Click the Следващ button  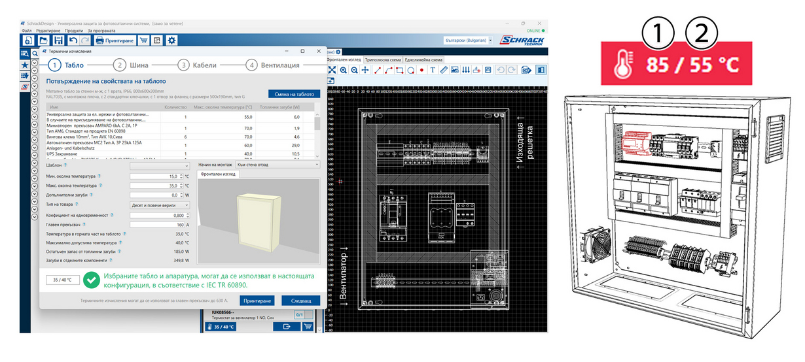click(x=301, y=301)
